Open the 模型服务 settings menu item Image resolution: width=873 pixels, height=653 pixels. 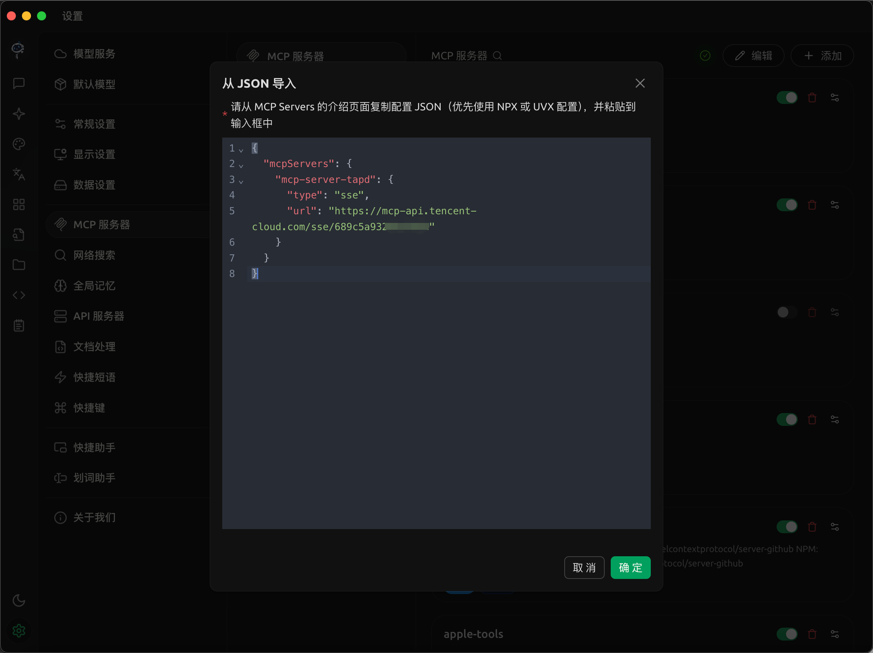[94, 54]
